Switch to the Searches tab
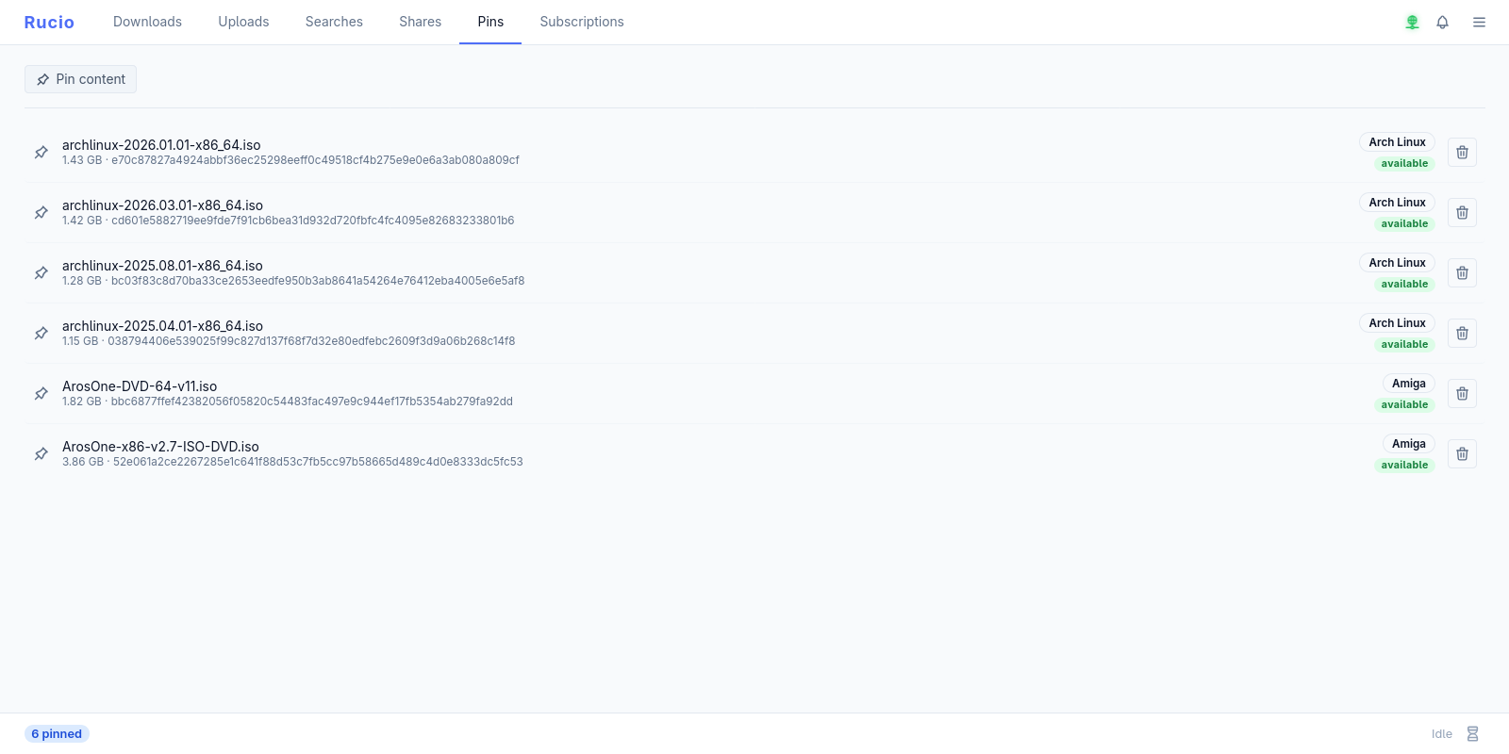Screen dimensions: 1509x754 point(334,22)
